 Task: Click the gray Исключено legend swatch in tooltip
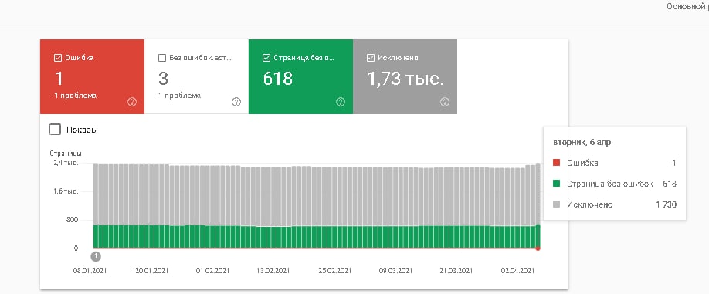point(557,204)
